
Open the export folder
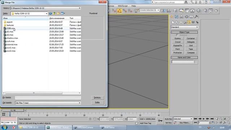(x=8, y=22)
